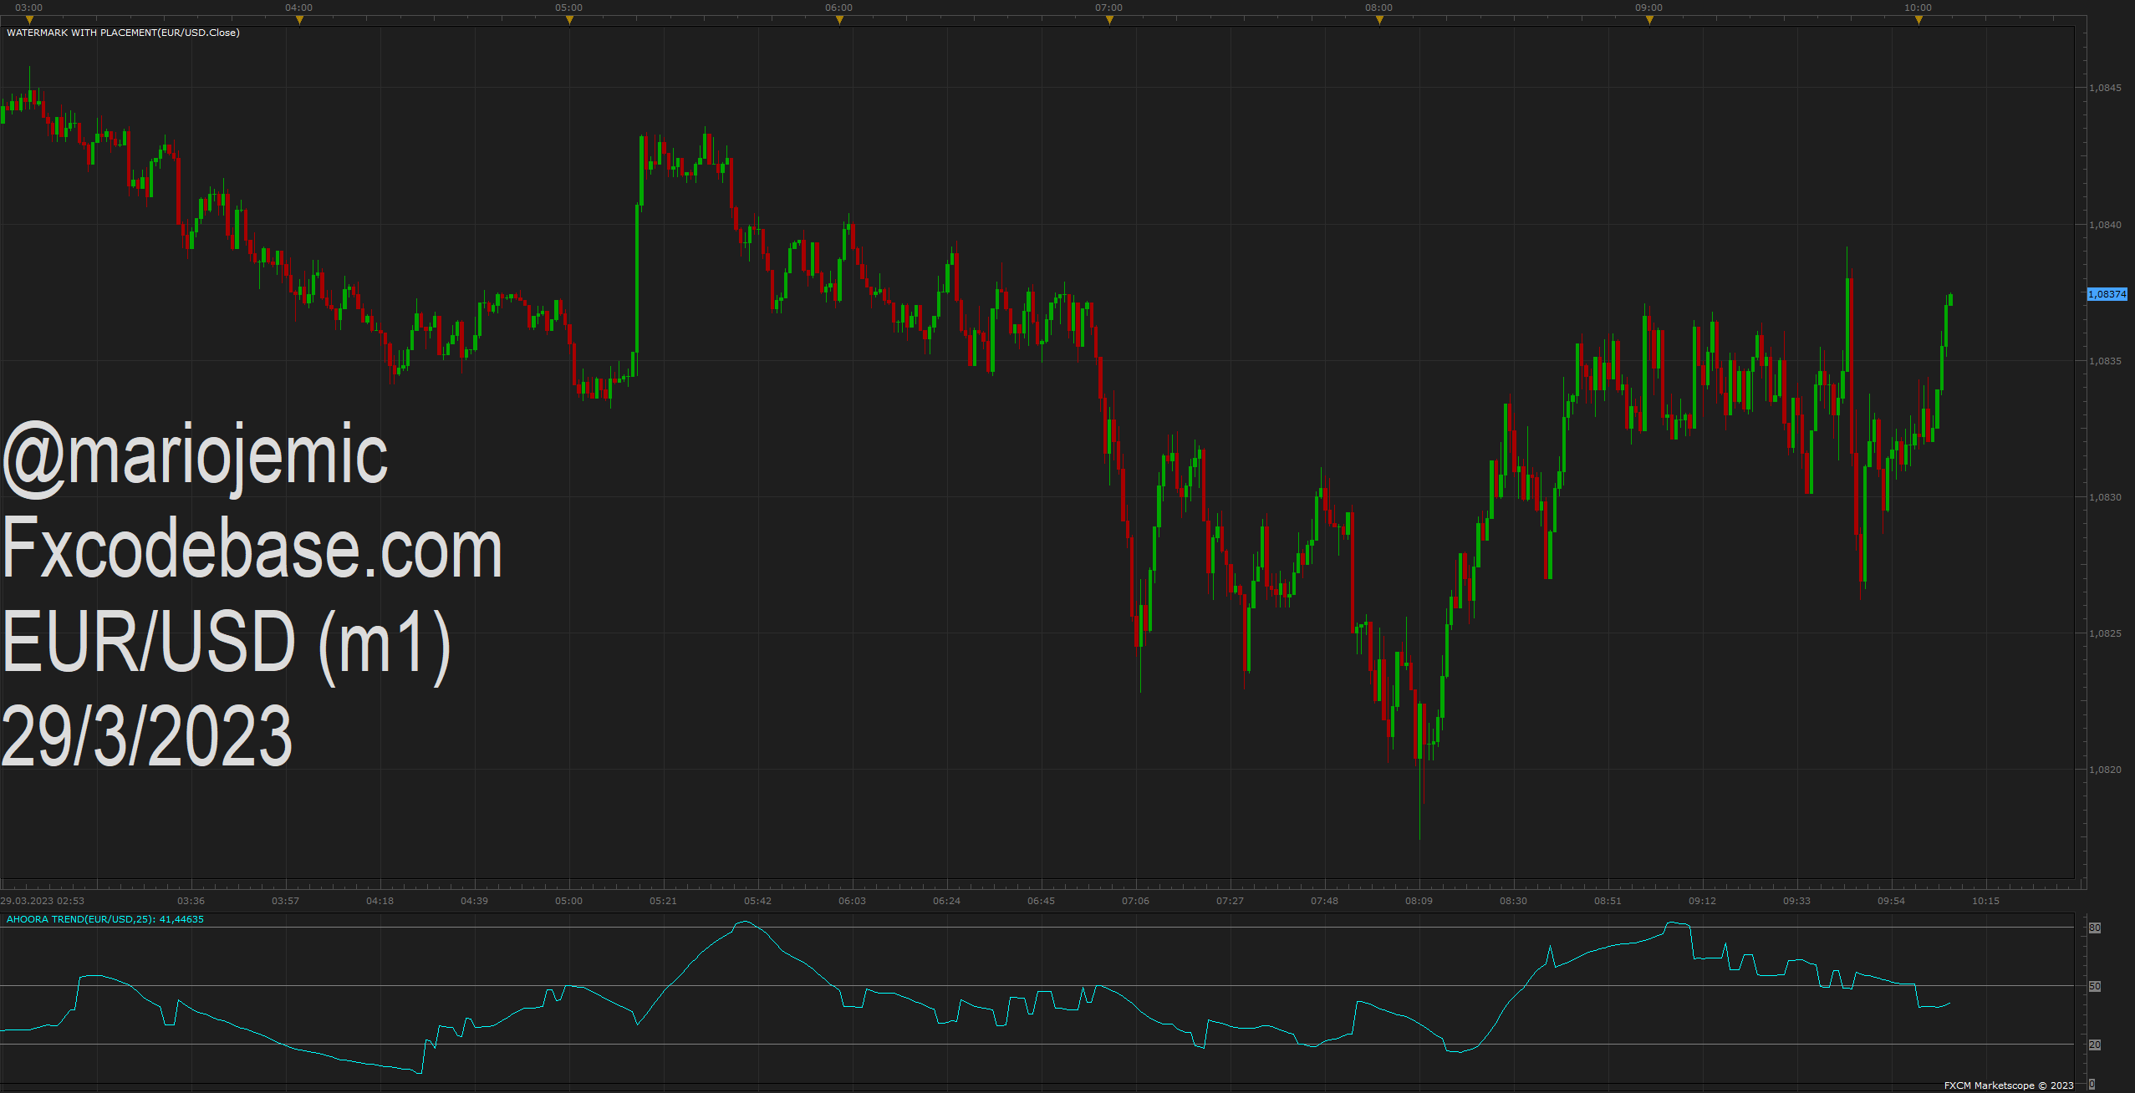Click the orange triangle marker under 05:00 at top
2135x1093 pixels.
pyautogui.click(x=569, y=20)
